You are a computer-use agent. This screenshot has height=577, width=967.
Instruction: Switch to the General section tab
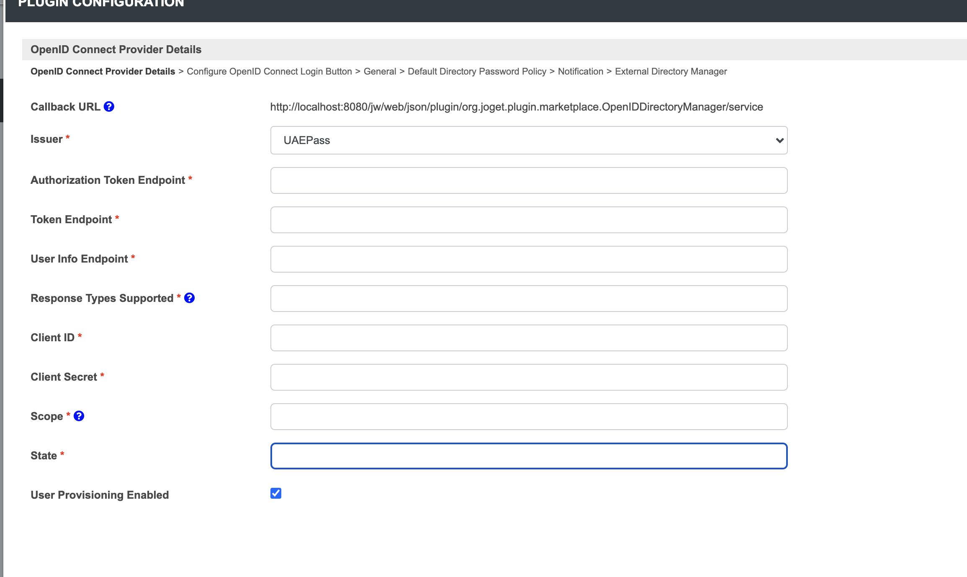(380, 72)
